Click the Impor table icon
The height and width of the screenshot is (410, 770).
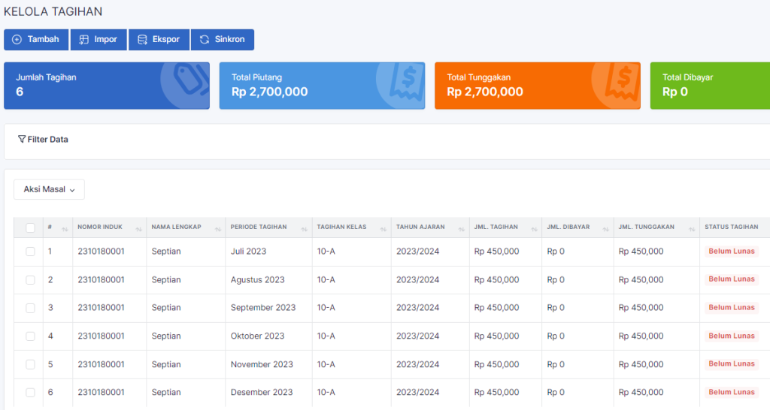pyautogui.click(x=84, y=40)
